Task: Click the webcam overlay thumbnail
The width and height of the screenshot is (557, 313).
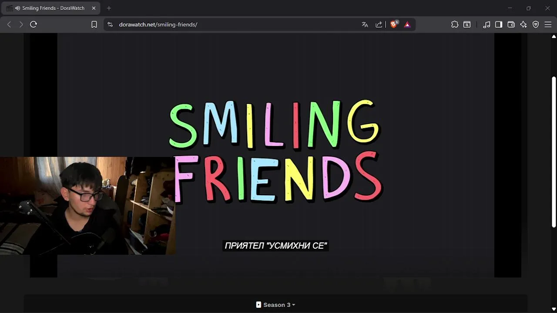Action: tap(87, 206)
